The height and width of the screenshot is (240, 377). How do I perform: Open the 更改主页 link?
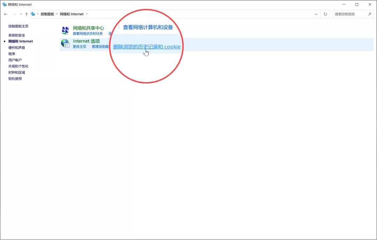tap(79, 47)
